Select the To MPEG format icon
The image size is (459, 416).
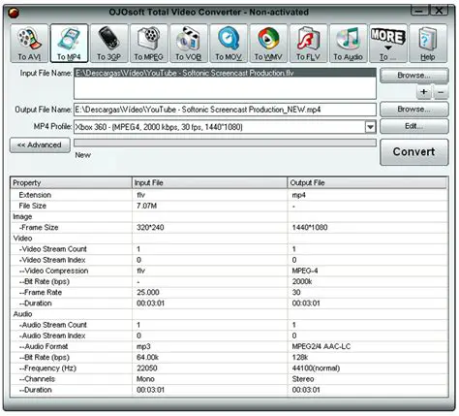[149, 43]
